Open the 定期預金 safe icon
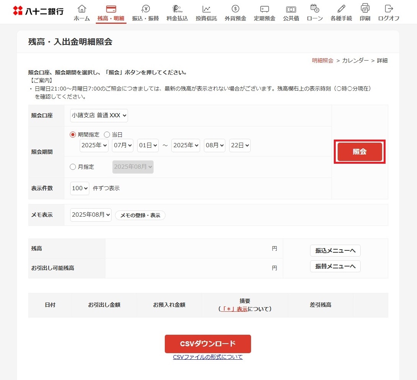 264,9
